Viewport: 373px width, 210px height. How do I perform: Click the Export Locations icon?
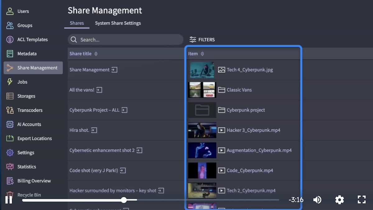click(x=10, y=138)
